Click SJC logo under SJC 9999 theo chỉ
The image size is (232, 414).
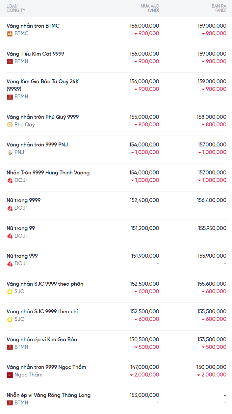coord(10,319)
